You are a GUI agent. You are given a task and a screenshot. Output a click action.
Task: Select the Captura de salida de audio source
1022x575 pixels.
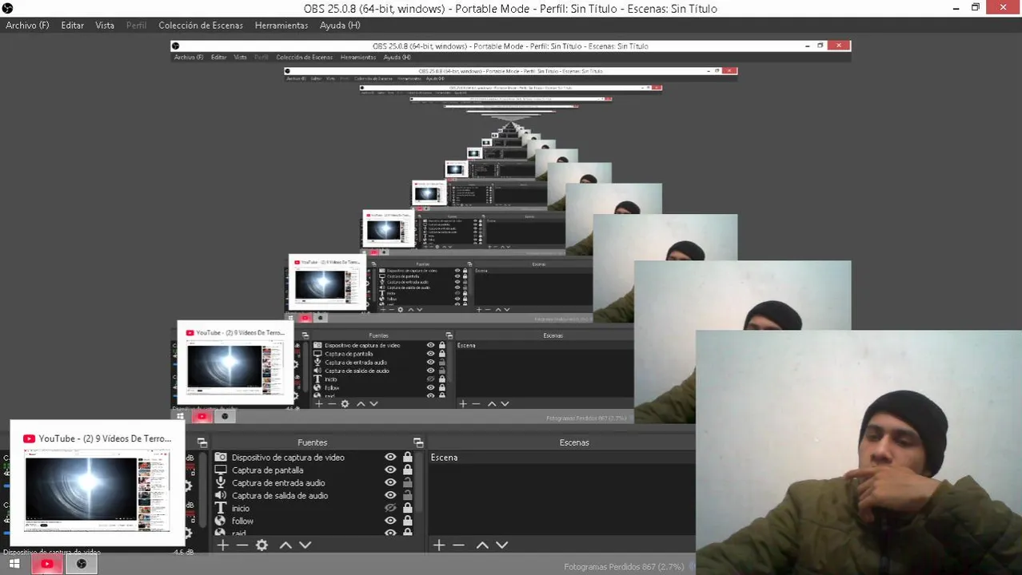280,496
